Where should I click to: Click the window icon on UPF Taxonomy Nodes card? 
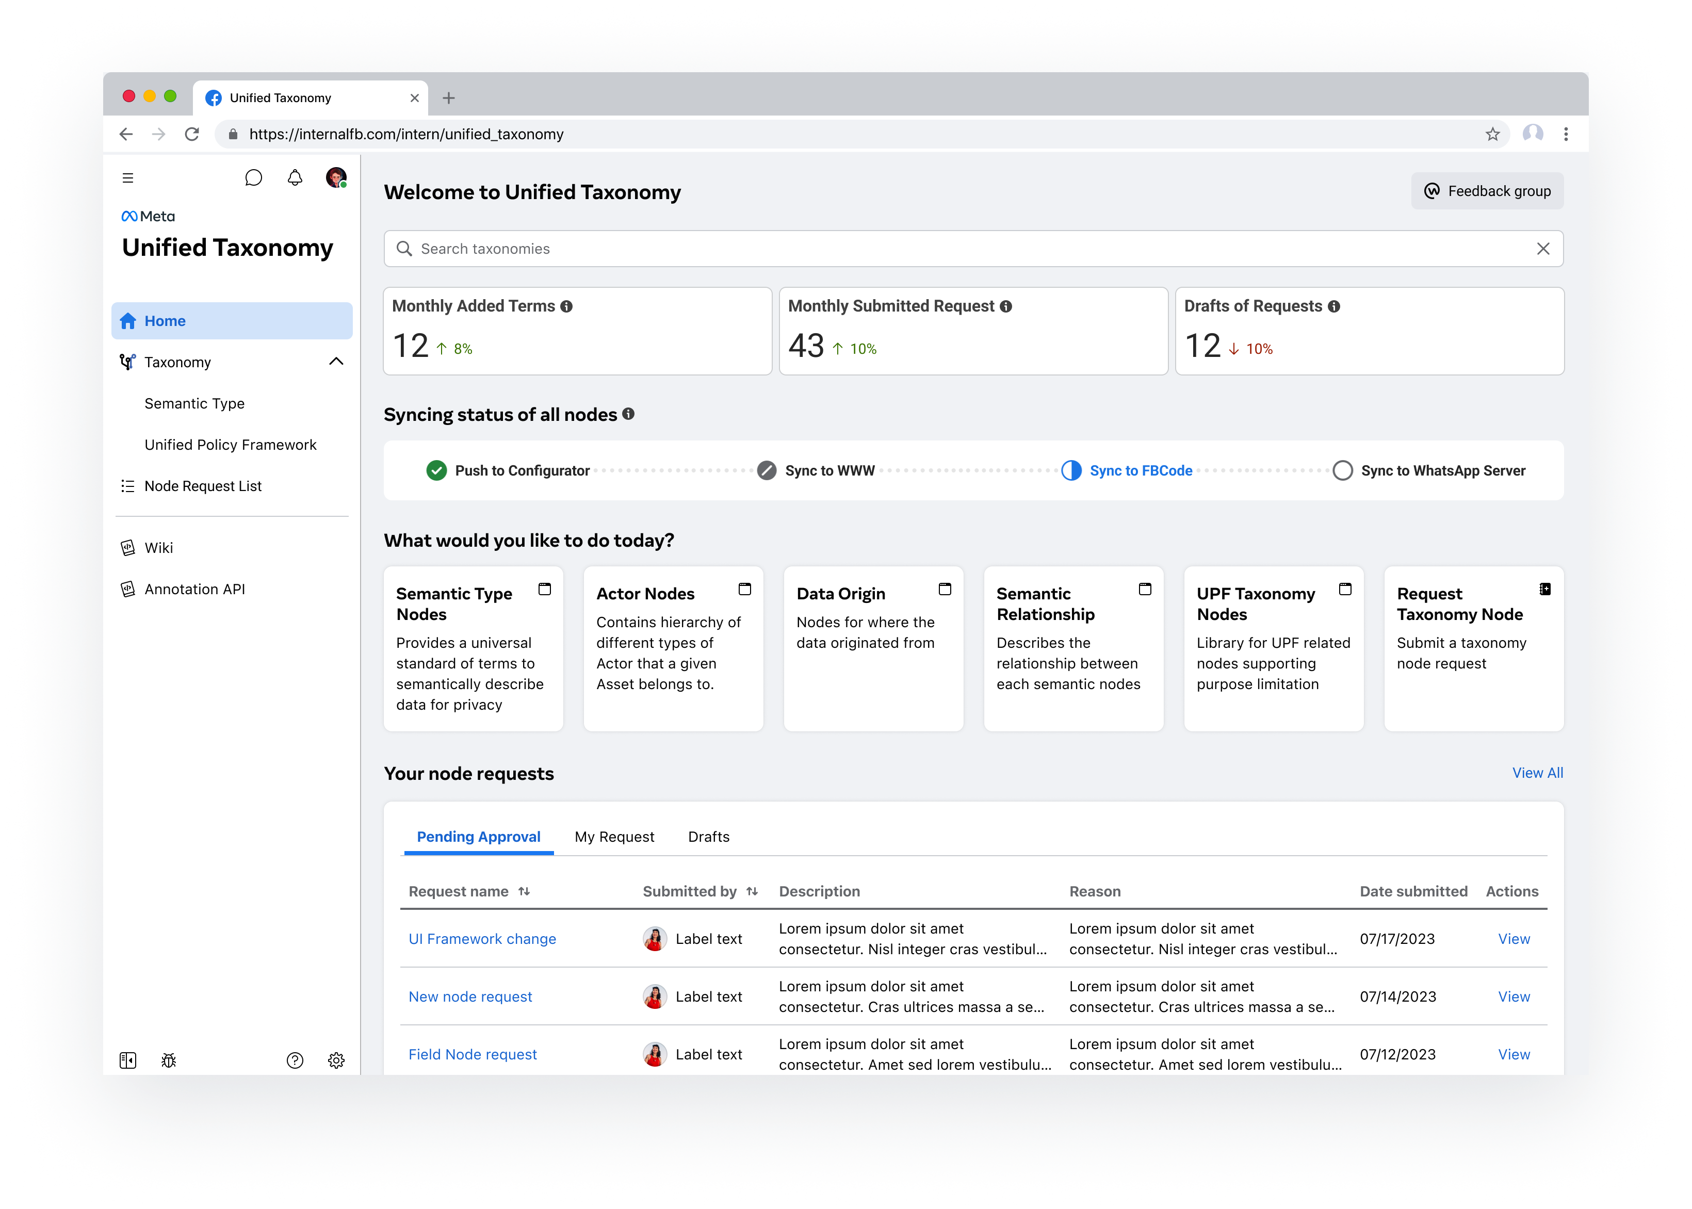[1345, 590]
